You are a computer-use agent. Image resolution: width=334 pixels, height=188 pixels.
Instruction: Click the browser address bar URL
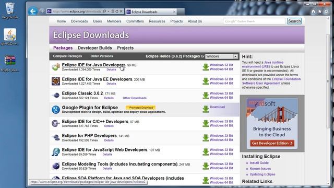(x=77, y=11)
